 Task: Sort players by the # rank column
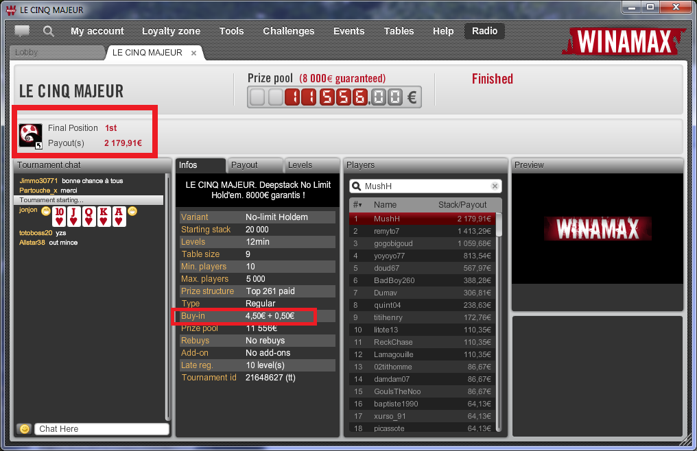[x=357, y=205]
